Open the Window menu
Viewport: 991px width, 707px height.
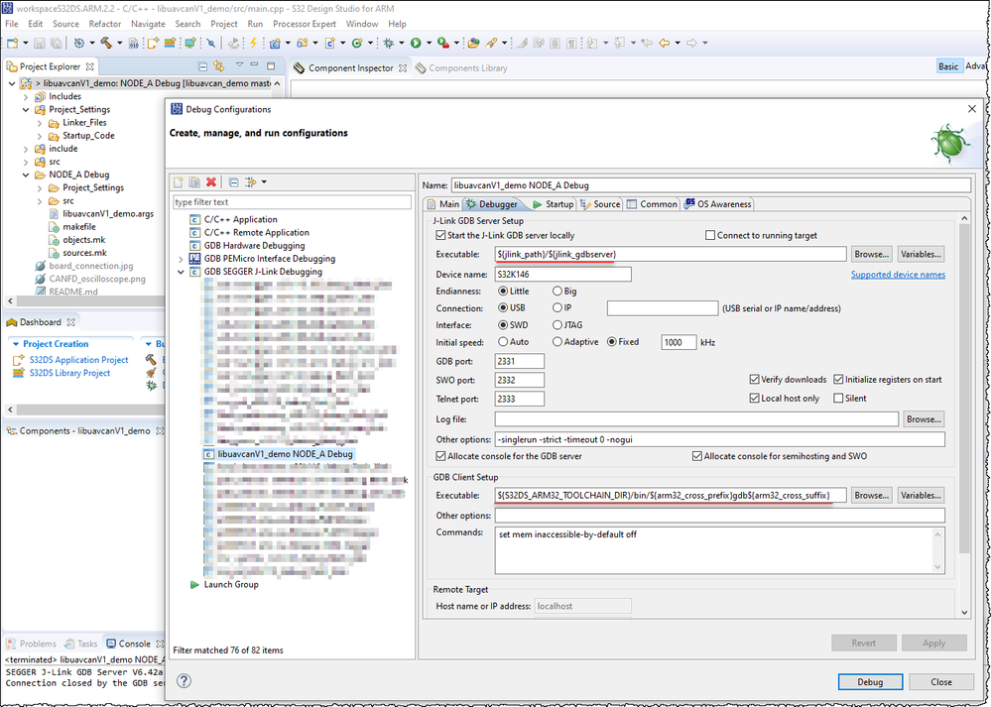[363, 24]
